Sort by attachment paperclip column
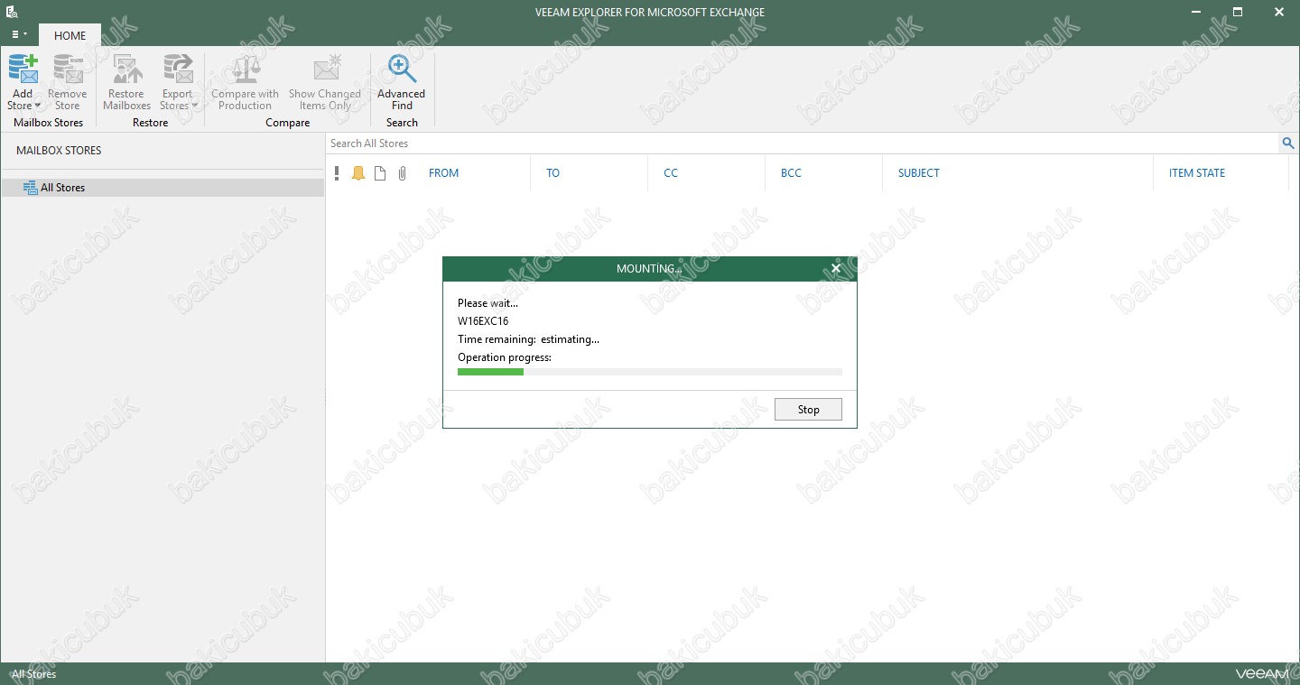This screenshot has width=1300, height=685. pos(403,173)
